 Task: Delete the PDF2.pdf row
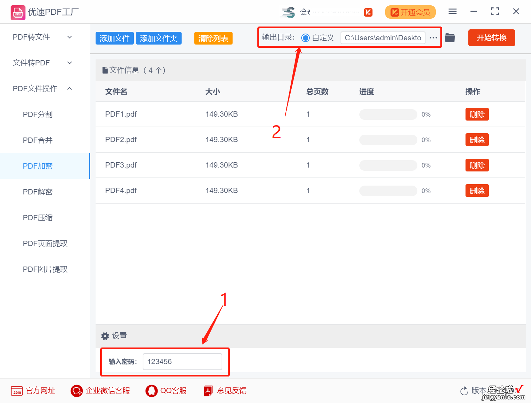[x=477, y=140]
